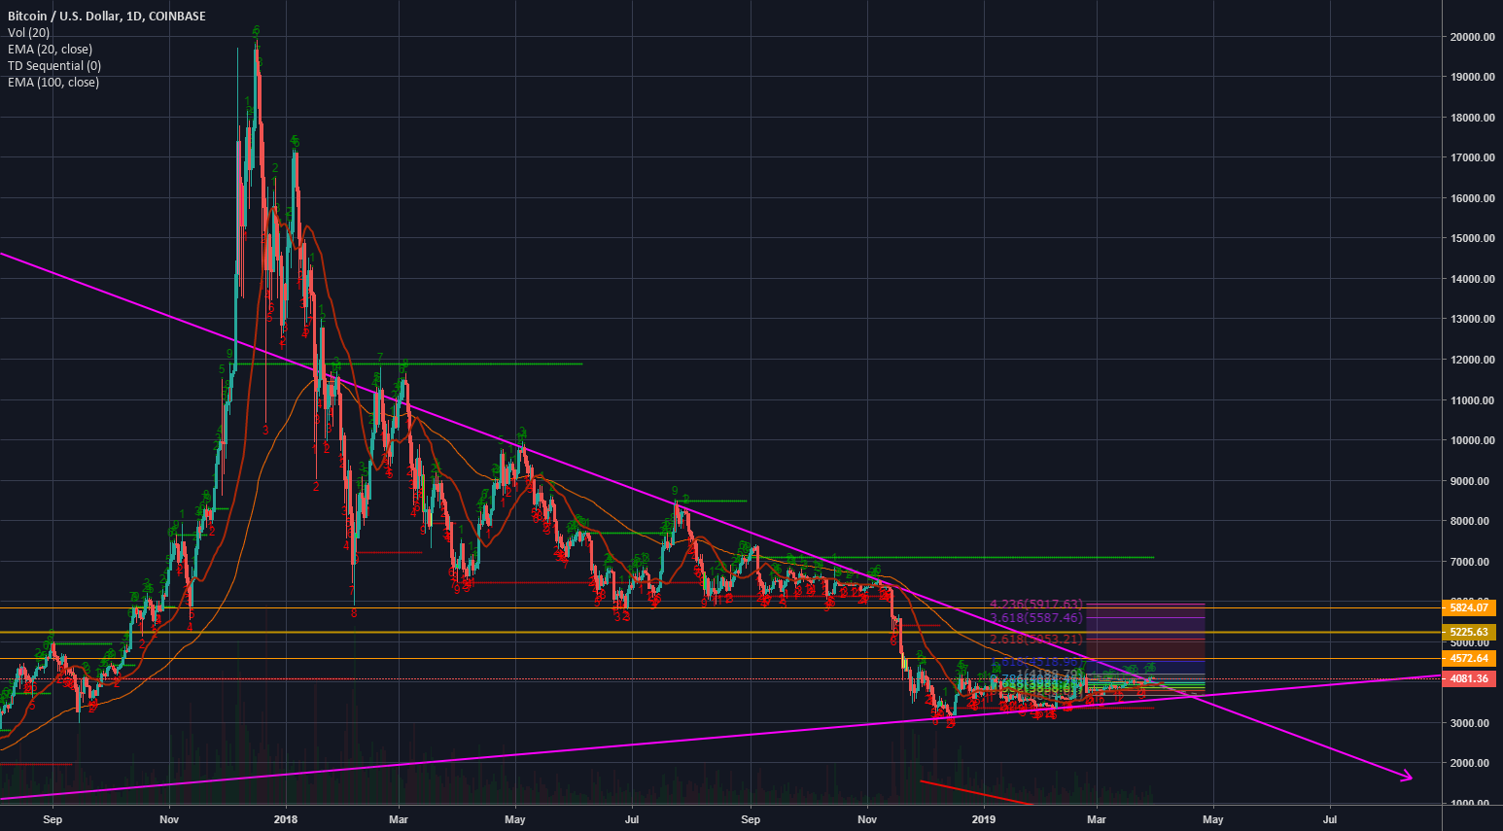
Task: Click the yellow 5225.63 price level label
Action: coord(1468,631)
